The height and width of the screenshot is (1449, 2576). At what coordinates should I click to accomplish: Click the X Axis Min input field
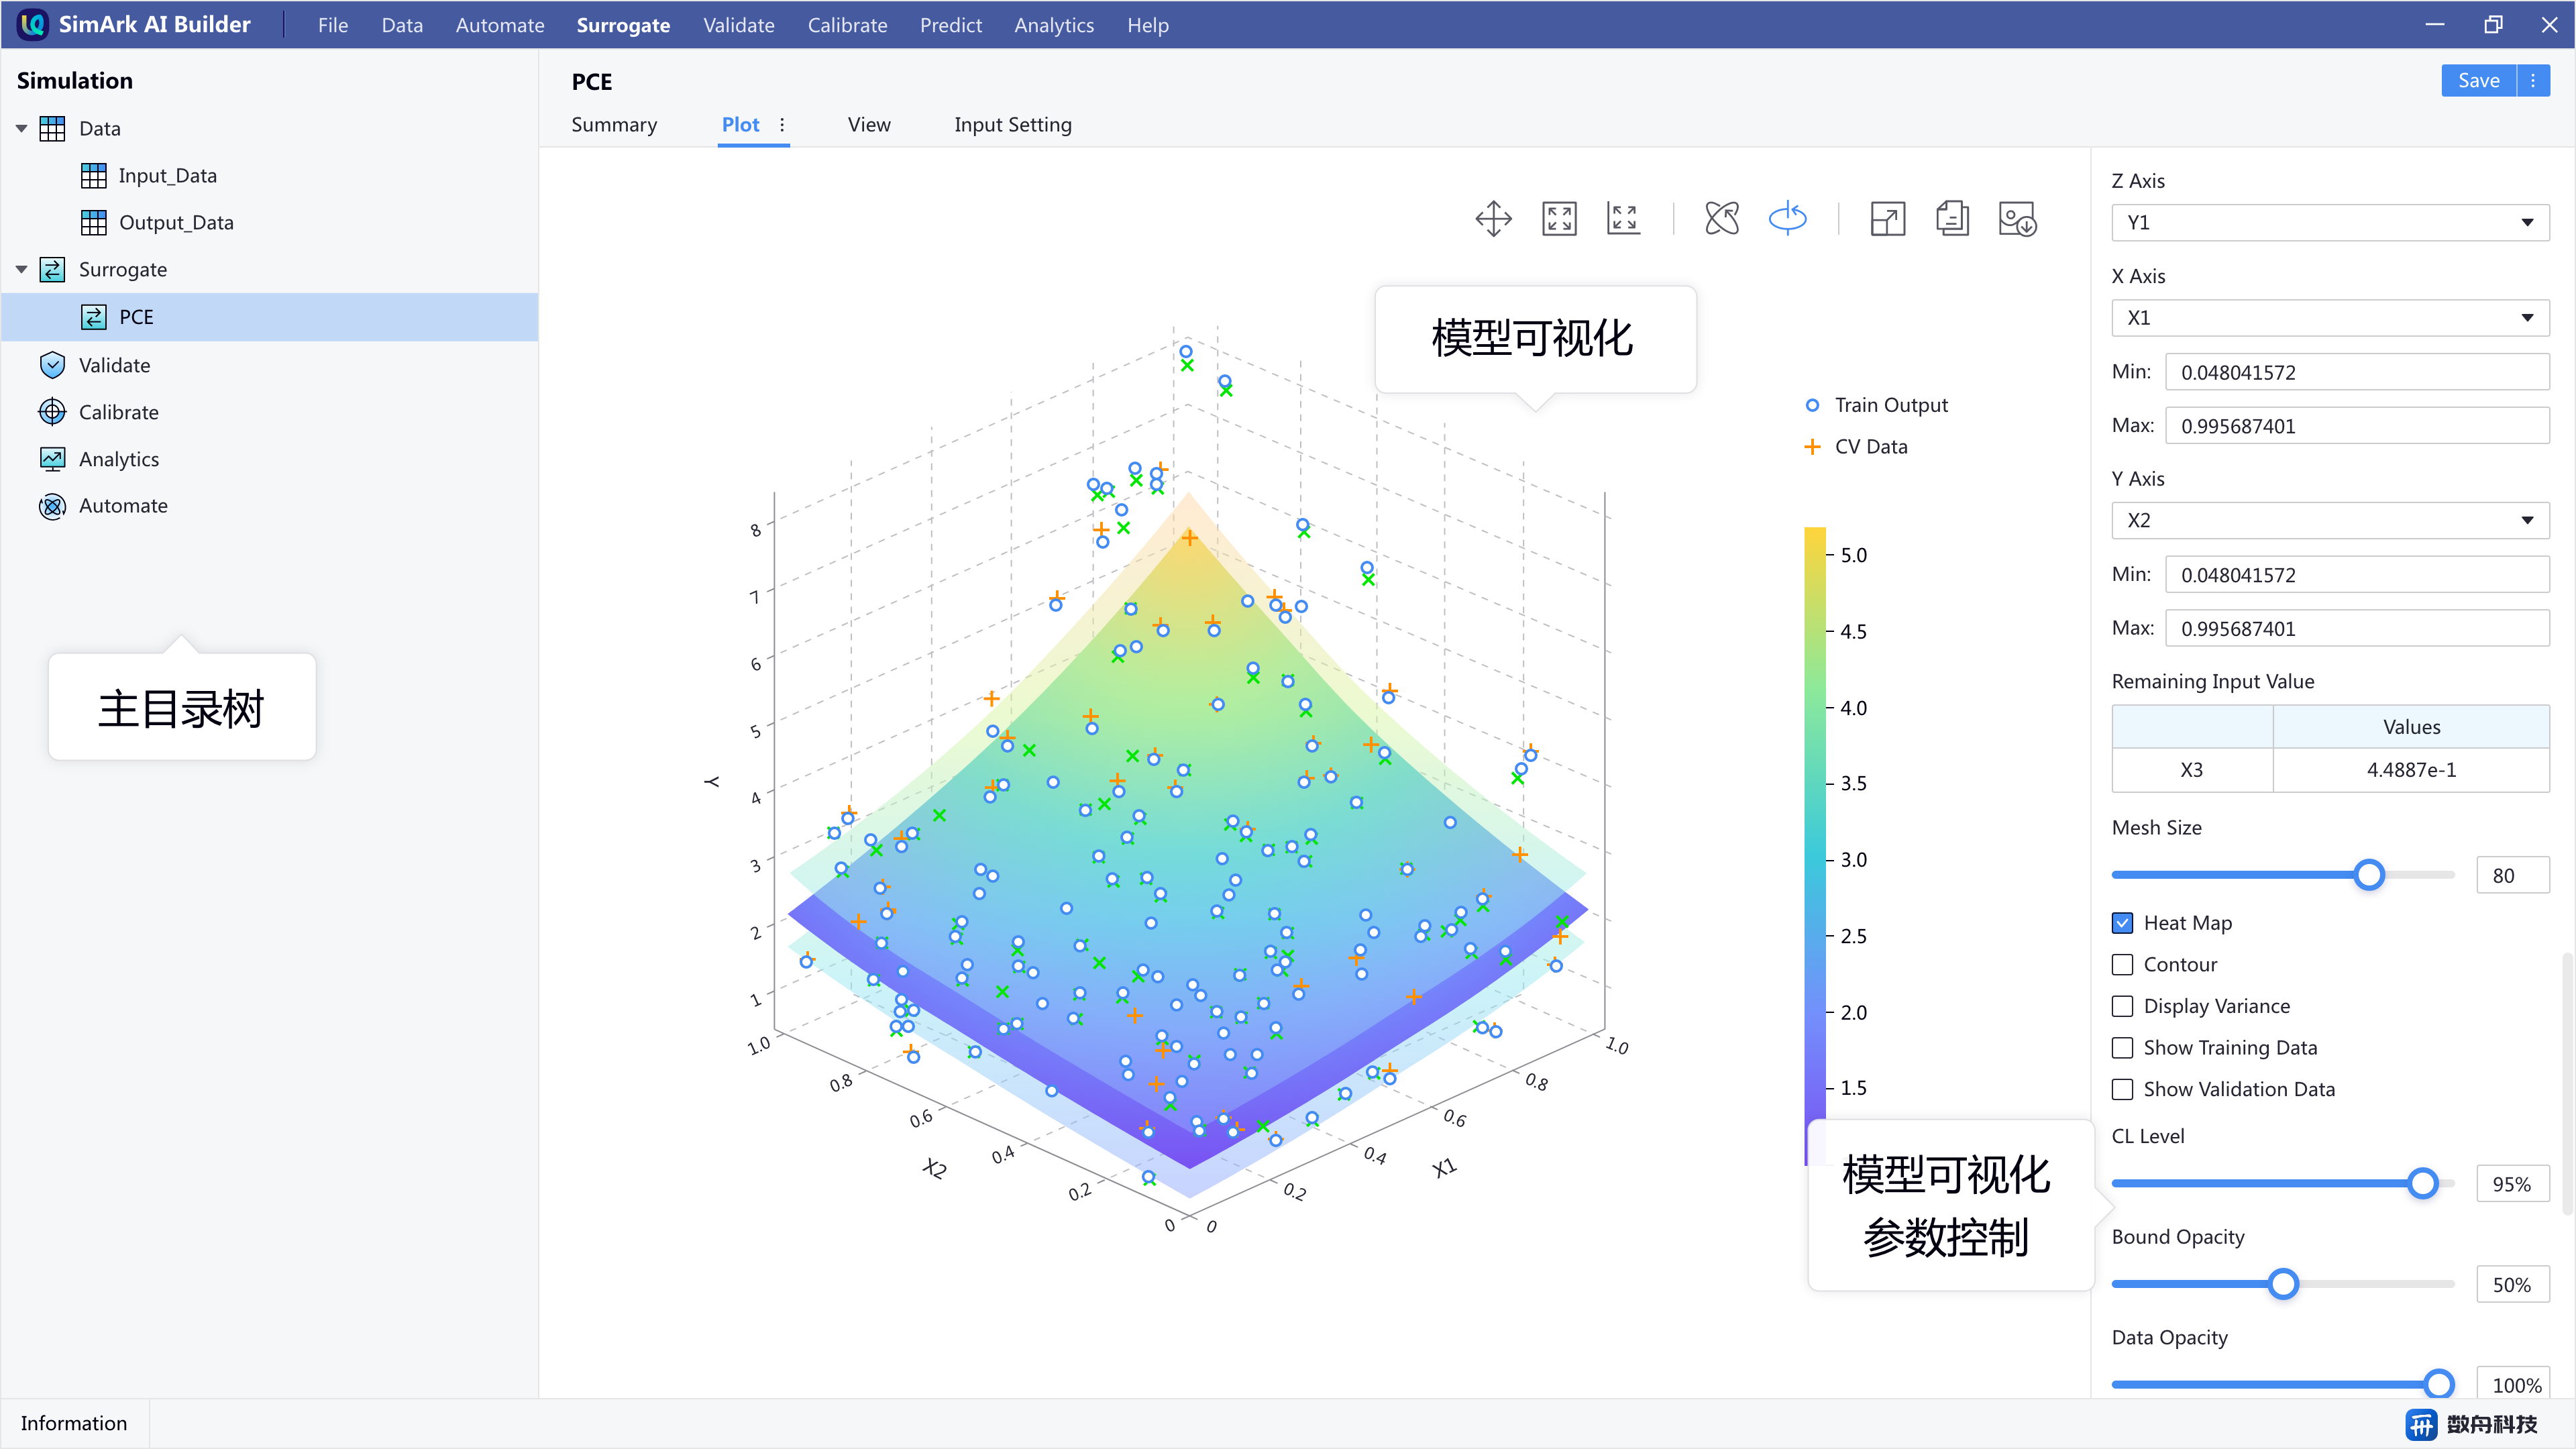(2357, 372)
